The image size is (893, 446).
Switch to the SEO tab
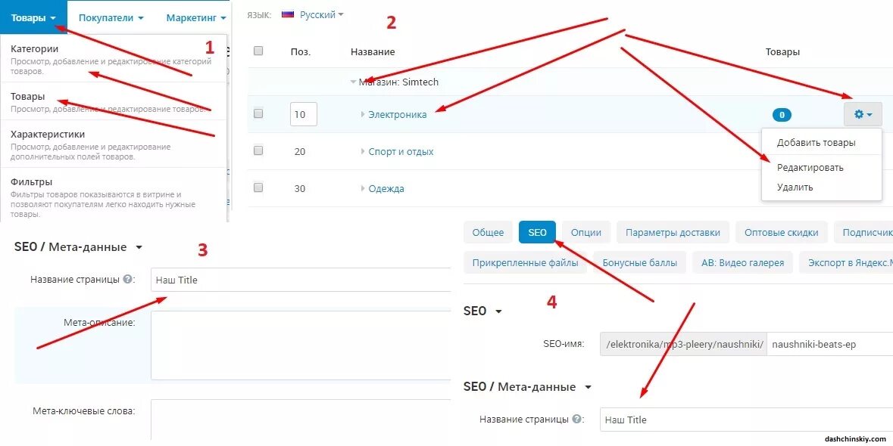coord(537,232)
